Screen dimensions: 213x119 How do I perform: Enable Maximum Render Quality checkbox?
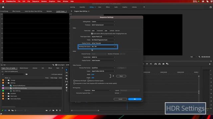(x=88, y=81)
